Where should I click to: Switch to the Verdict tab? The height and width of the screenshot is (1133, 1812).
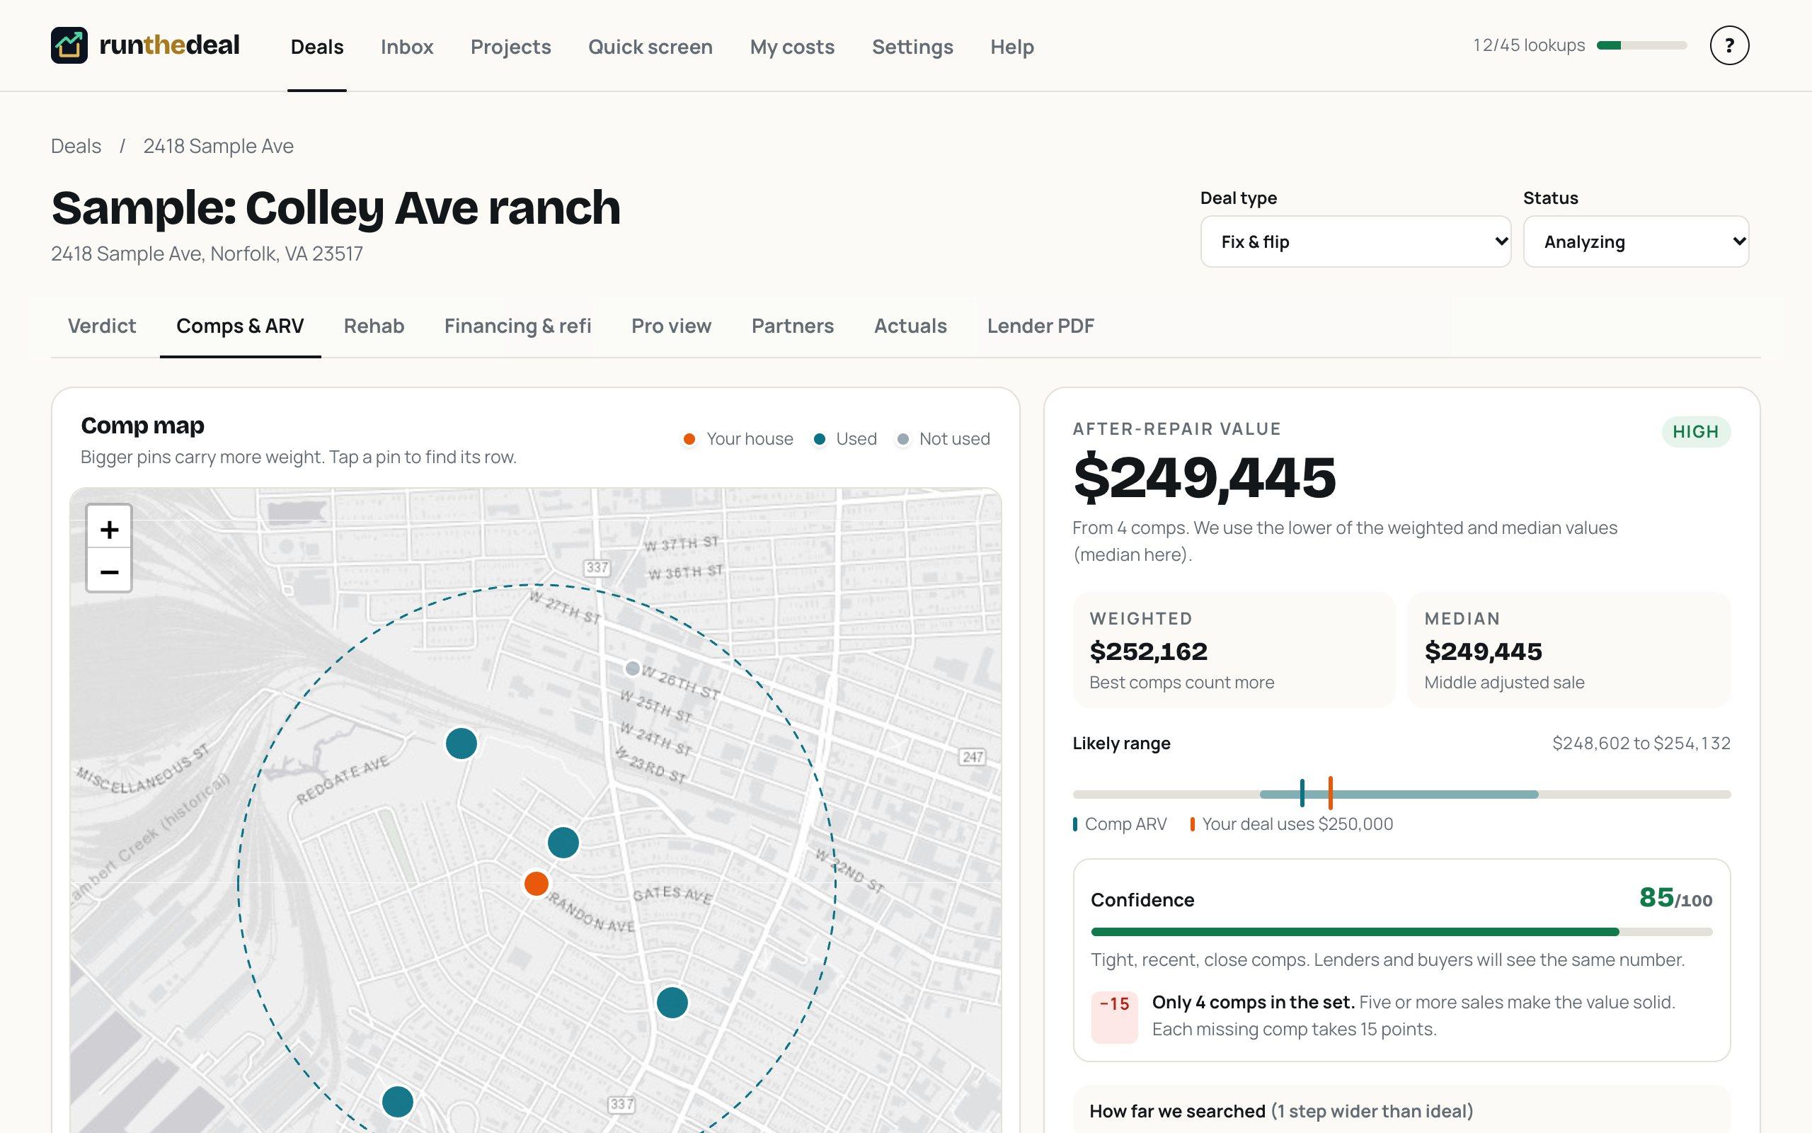pyautogui.click(x=102, y=326)
